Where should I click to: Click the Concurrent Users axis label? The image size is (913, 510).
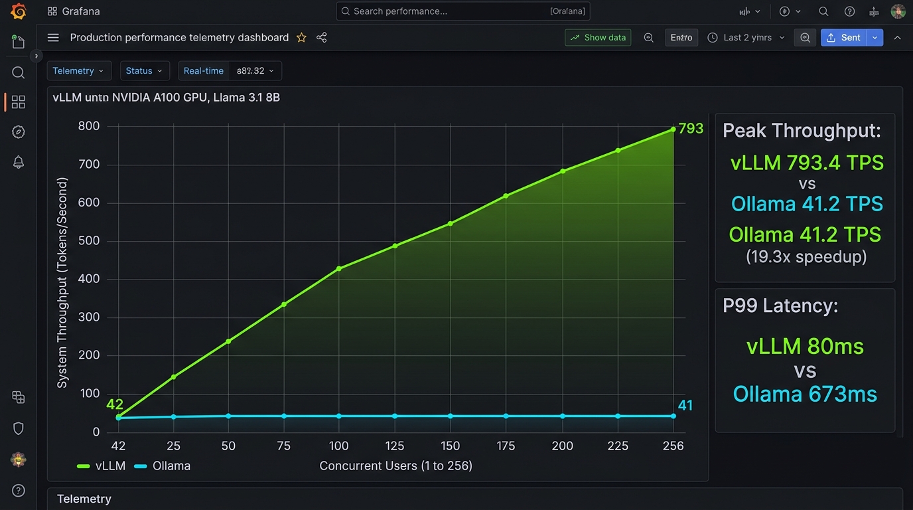(x=396, y=466)
